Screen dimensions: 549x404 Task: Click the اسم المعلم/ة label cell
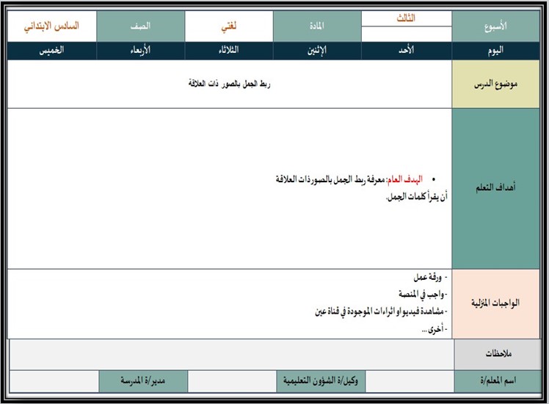498,381
